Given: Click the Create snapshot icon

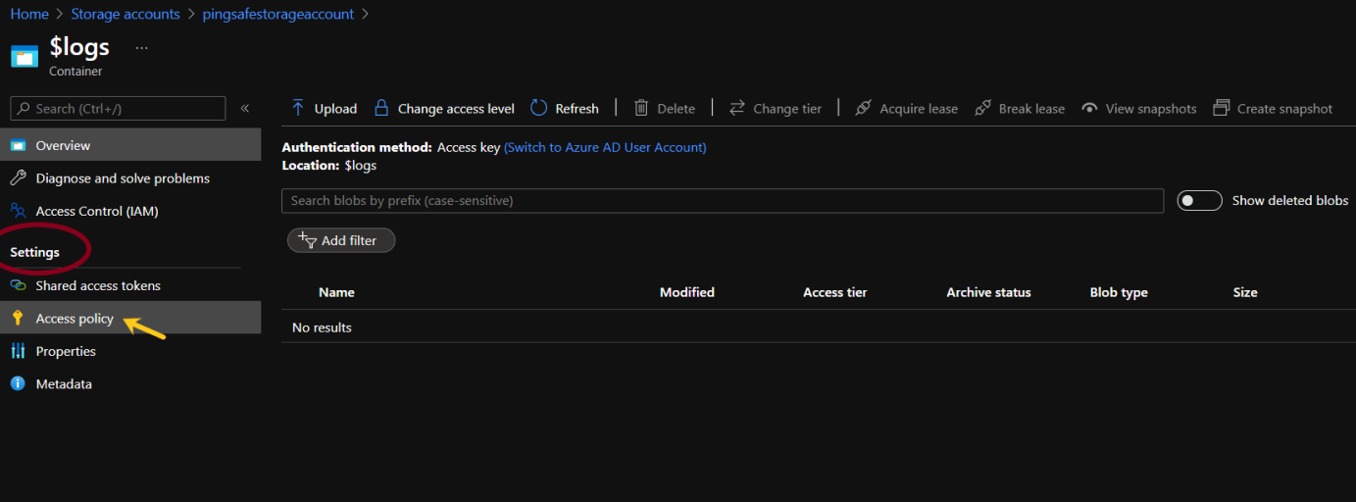Looking at the screenshot, I should pyautogui.click(x=1221, y=108).
